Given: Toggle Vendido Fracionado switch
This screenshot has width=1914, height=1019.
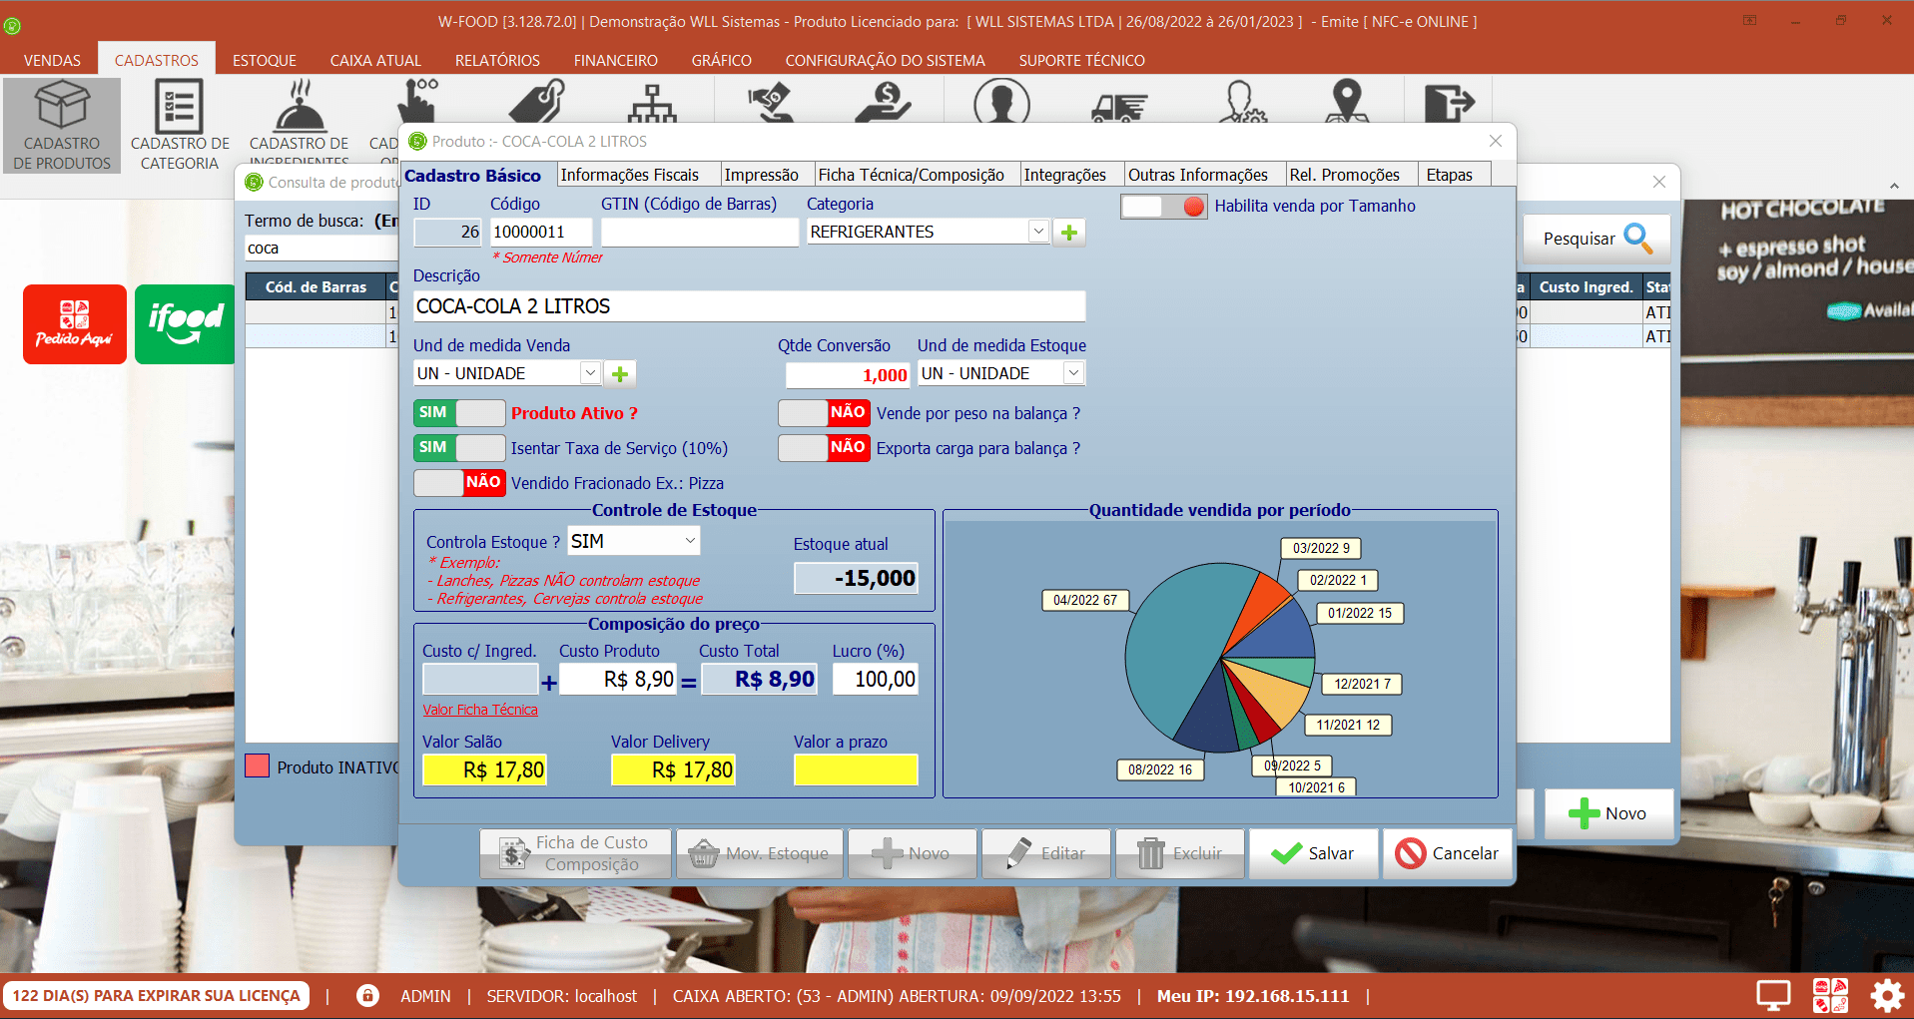Looking at the screenshot, I should coord(459,482).
